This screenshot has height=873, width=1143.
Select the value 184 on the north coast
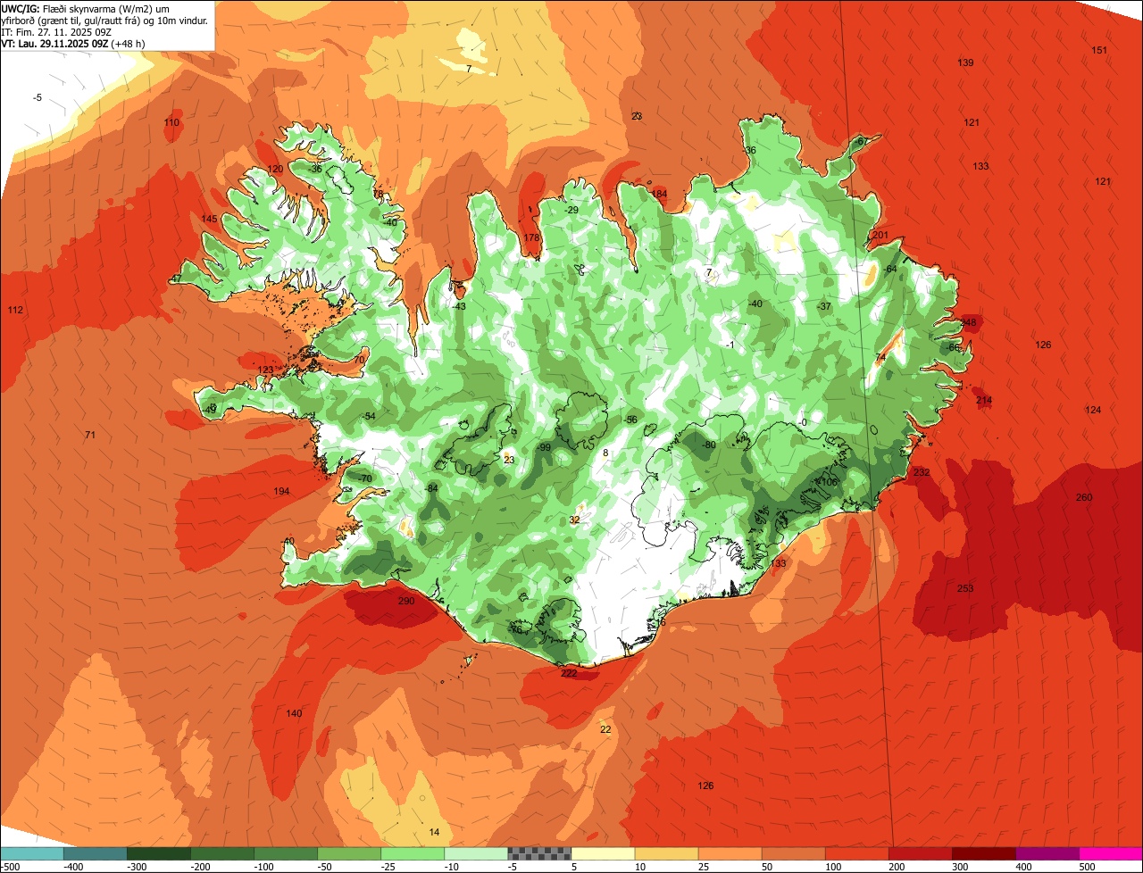point(659,194)
